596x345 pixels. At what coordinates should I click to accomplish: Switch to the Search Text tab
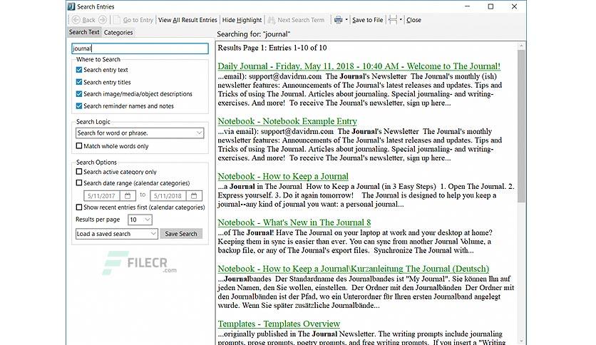coord(84,32)
